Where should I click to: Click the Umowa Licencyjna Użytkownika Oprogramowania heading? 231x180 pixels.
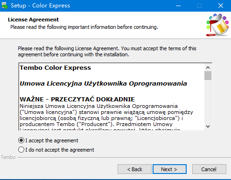pyautogui.click(x=103, y=84)
